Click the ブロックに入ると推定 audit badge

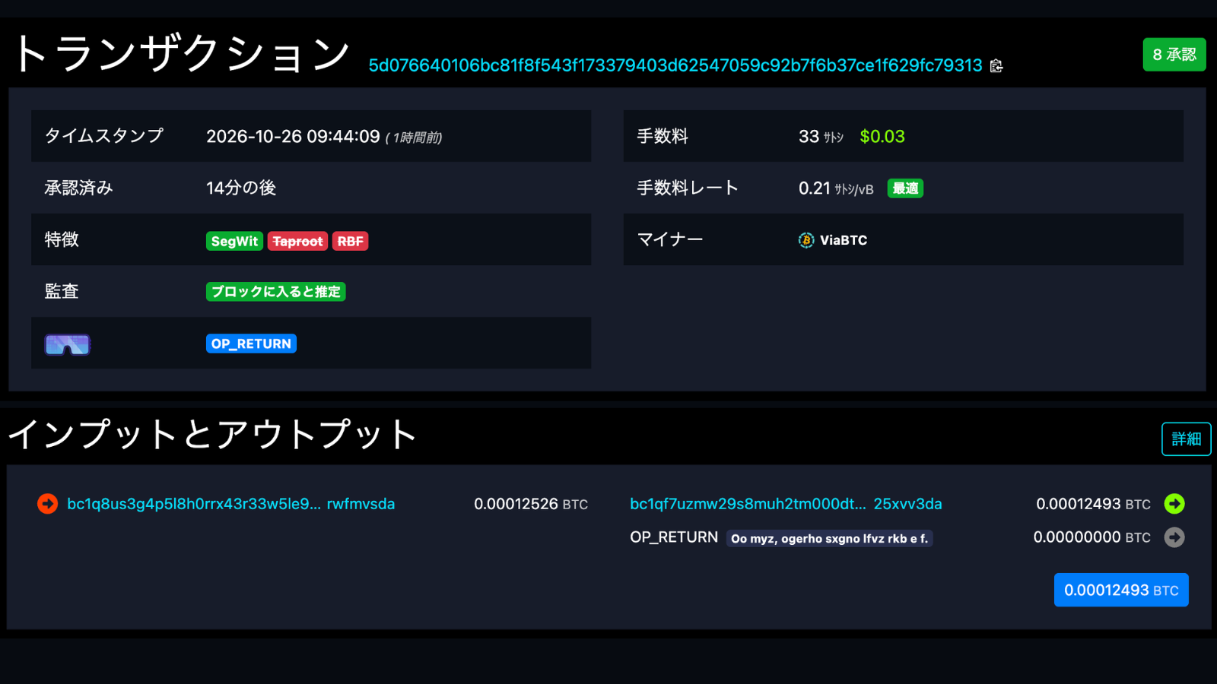[x=275, y=292]
